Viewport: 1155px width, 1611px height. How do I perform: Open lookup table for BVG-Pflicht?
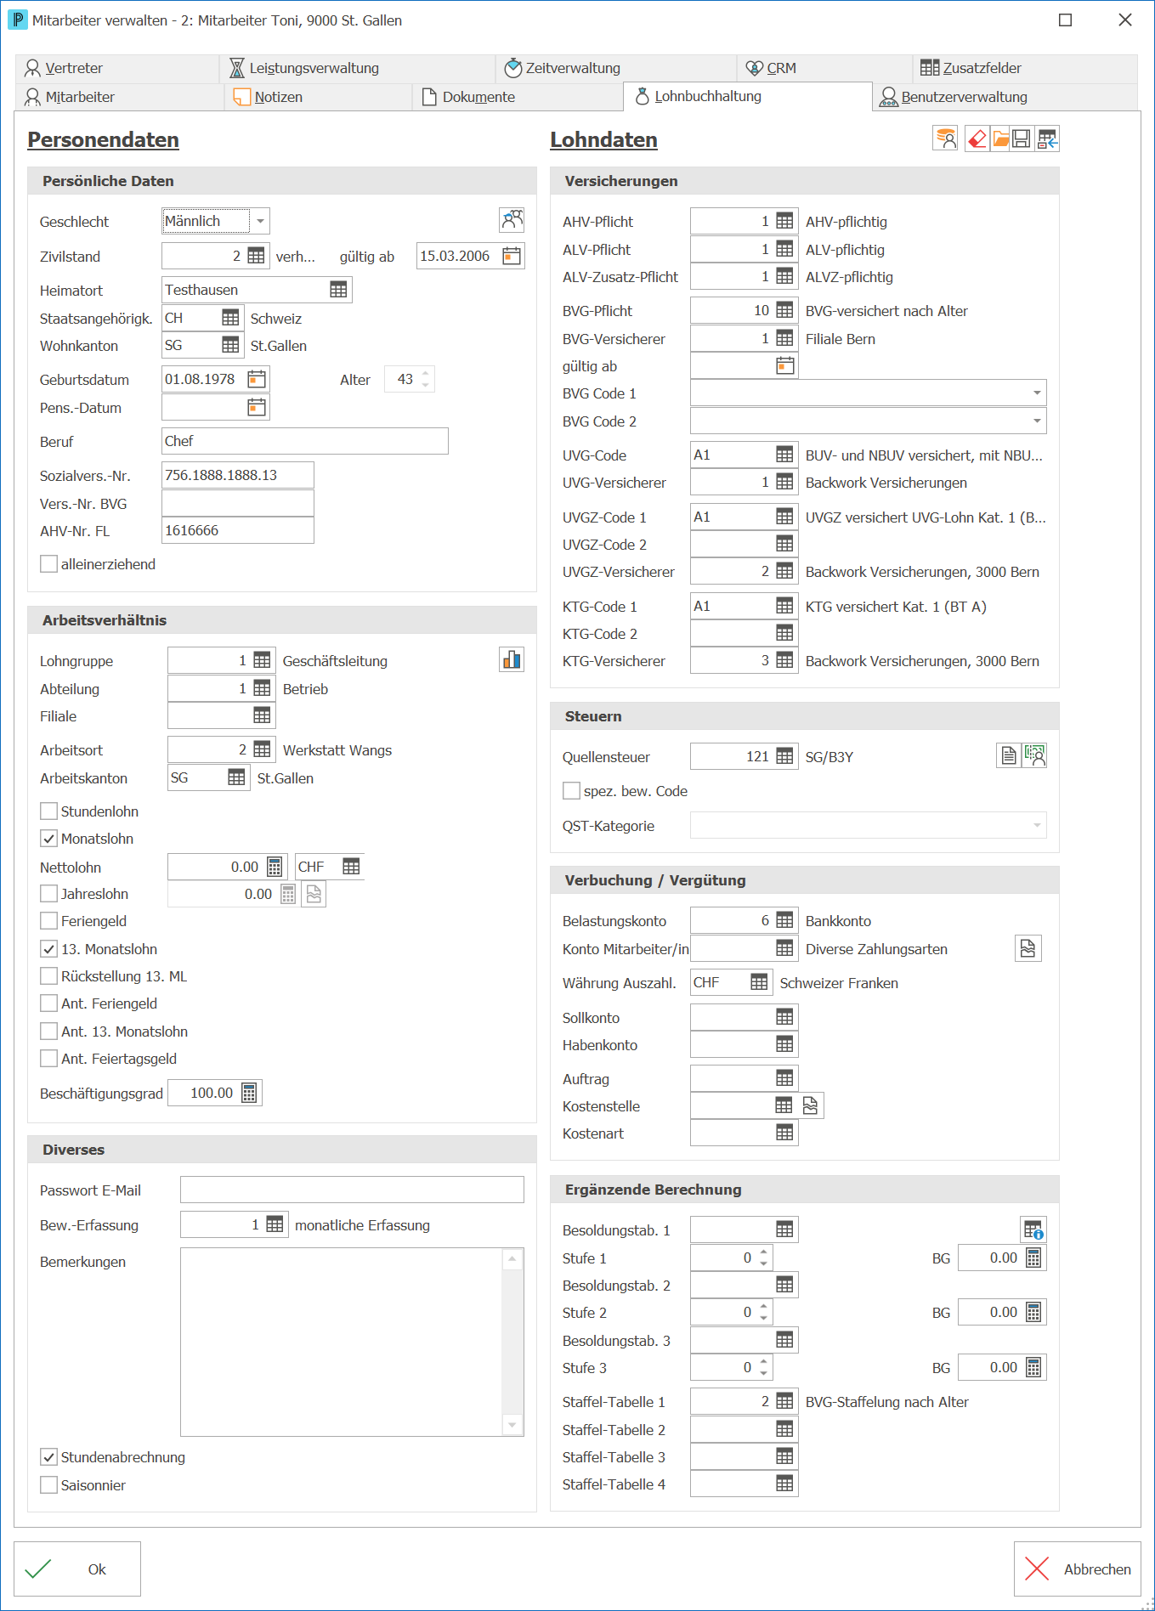784,310
